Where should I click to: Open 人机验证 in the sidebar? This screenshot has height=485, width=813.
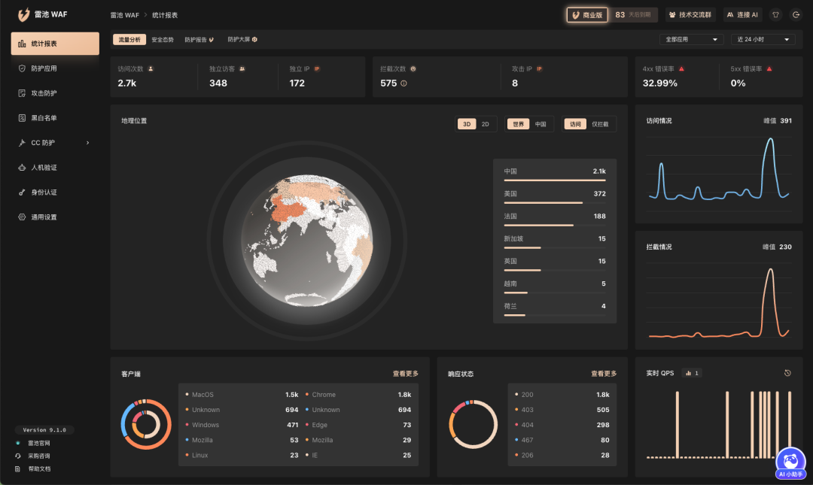(55, 168)
